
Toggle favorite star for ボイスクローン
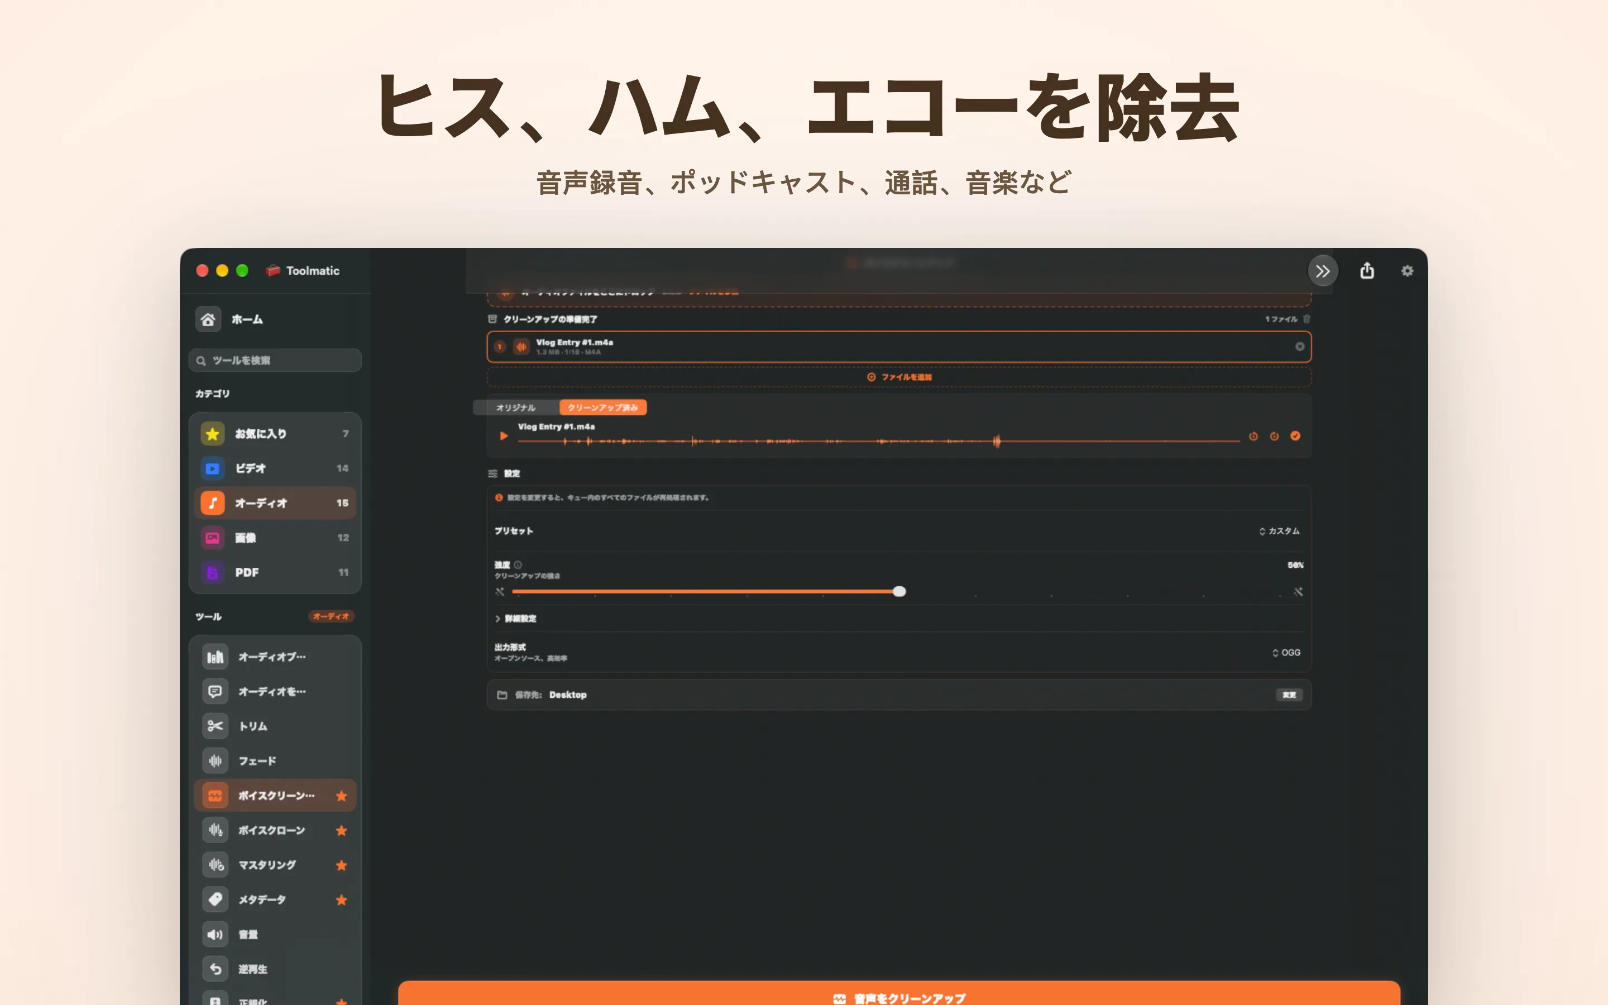pos(342,830)
